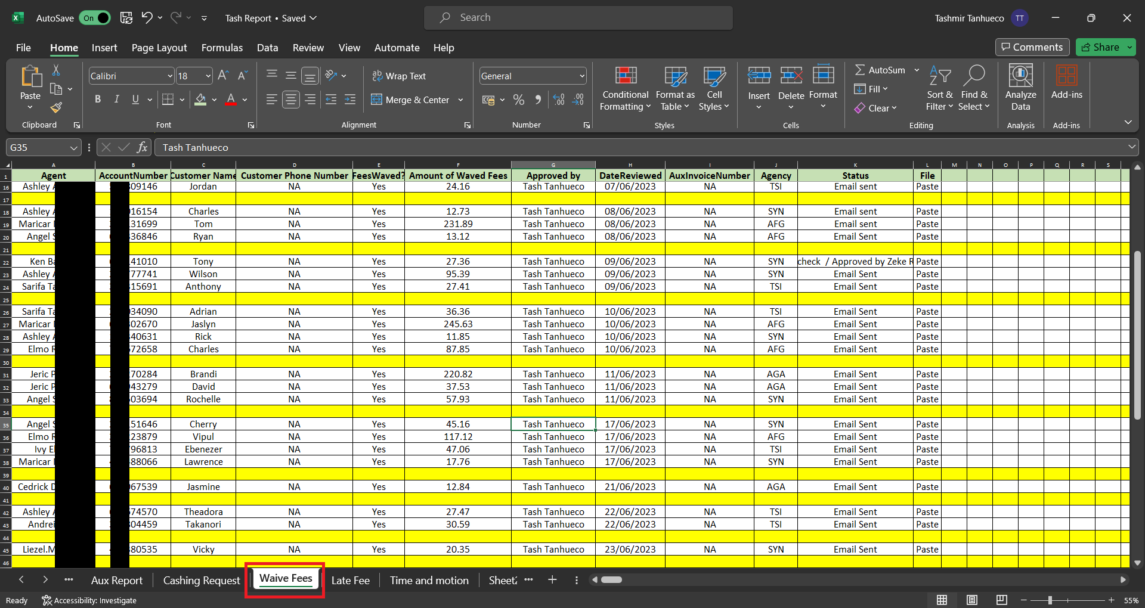Click the Comma Style icon
1145x608 pixels.
tap(538, 100)
